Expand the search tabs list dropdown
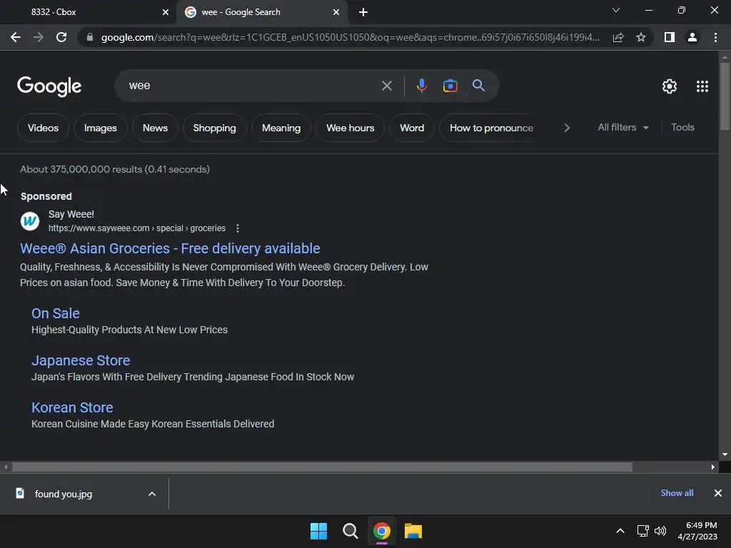 point(616,10)
